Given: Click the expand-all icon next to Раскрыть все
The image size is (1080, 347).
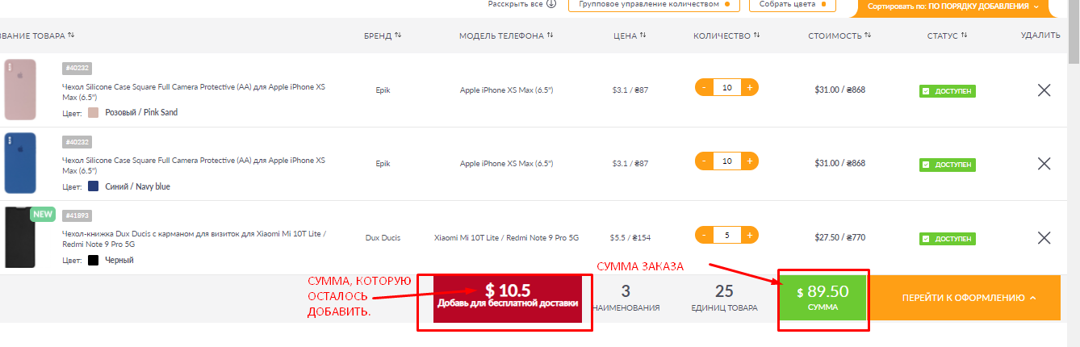Looking at the screenshot, I should click(x=551, y=4).
